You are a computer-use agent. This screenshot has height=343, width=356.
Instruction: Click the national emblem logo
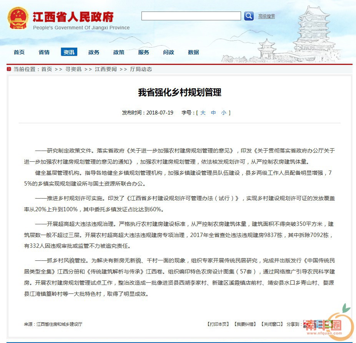click(17, 19)
